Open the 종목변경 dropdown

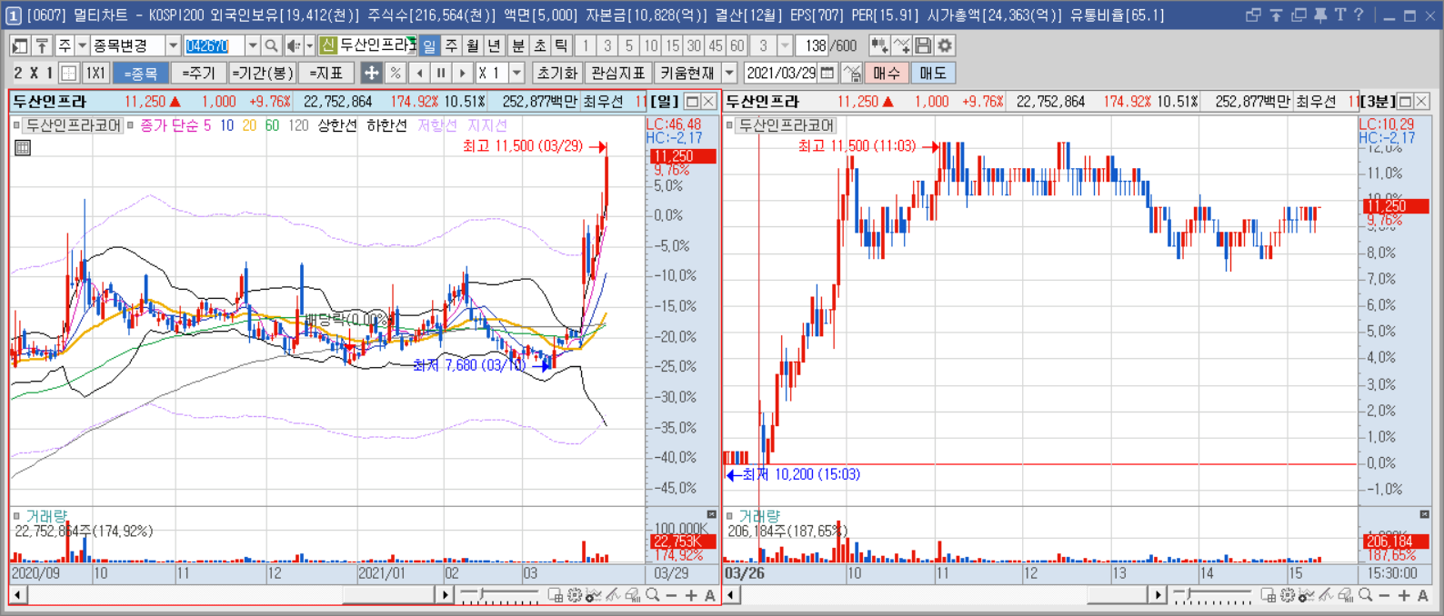(x=173, y=45)
